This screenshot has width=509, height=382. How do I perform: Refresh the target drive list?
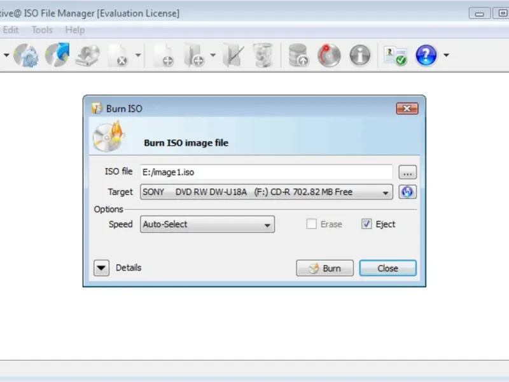point(407,192)
